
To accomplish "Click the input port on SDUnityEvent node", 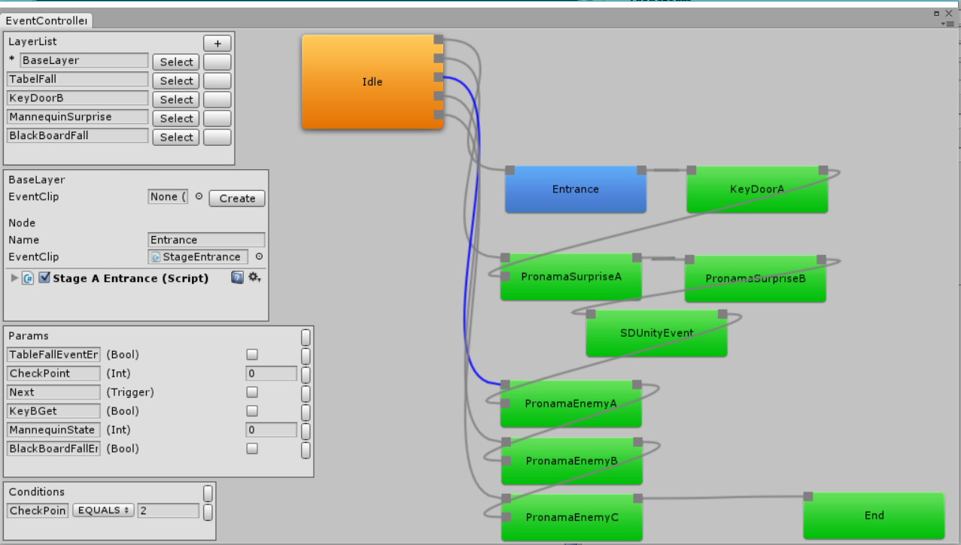I will tap(591, 314).
